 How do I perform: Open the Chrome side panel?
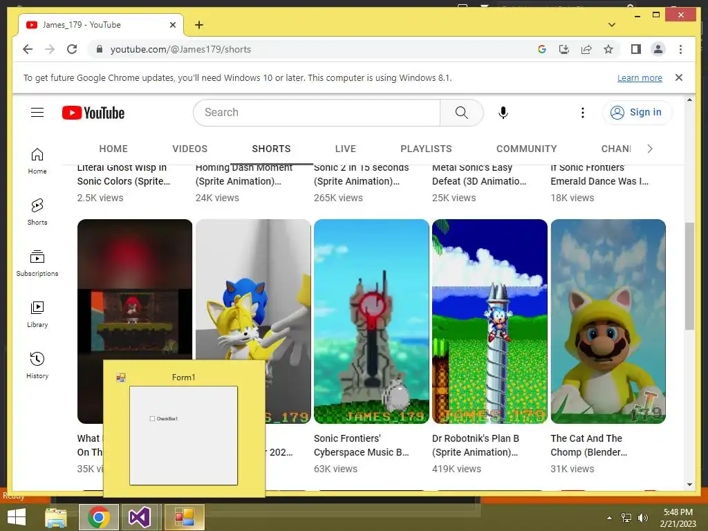pos(636,49)
